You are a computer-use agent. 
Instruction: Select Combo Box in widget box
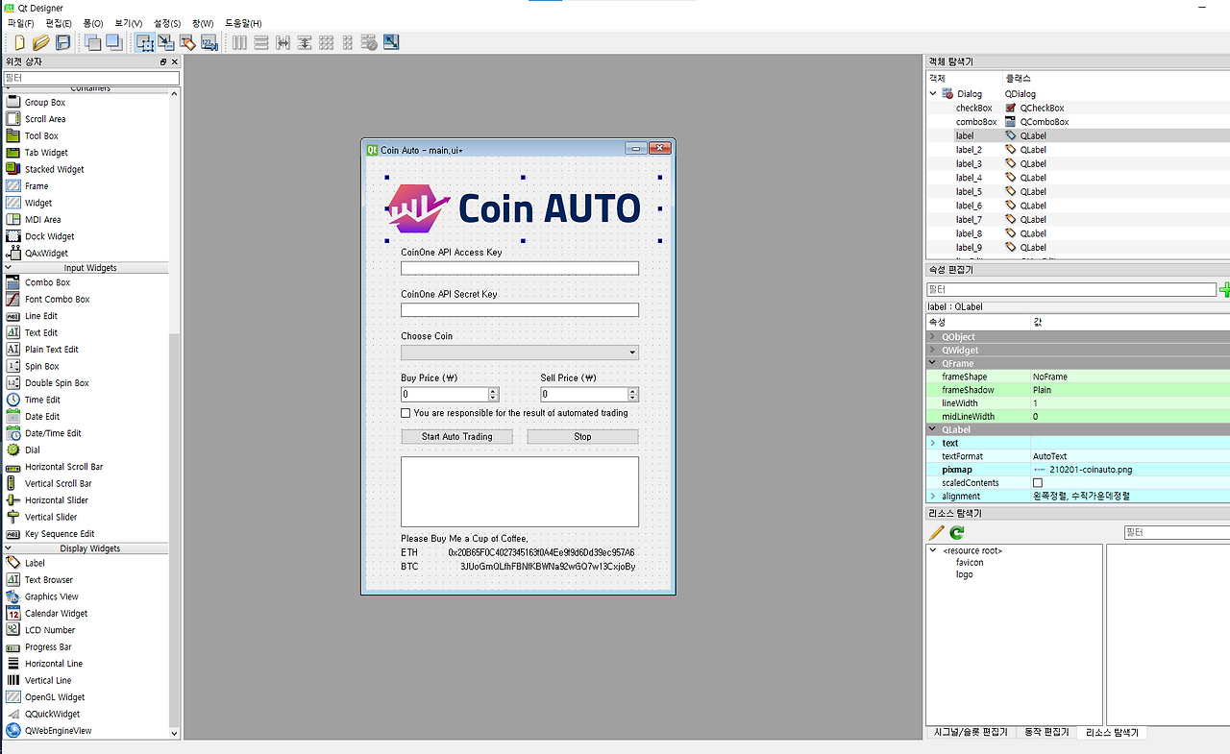pos(47,282)
